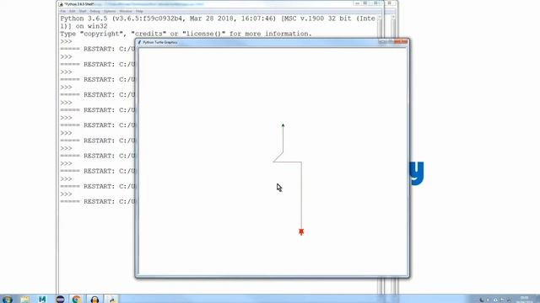Click the last '===== RESTART' line in shell
This screenshot has width=540, height=303.
tap(98, 202)
